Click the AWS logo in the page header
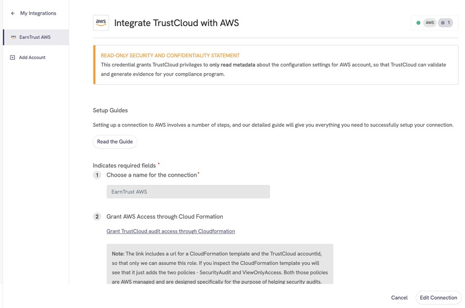 pyautogui.click(x=101, y=23)
